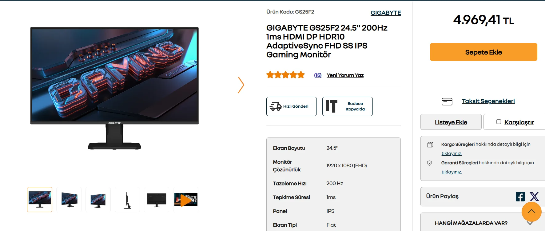Share product via Facebook icon
This screenshot has height=231, width=545.
tap(520, 197)
